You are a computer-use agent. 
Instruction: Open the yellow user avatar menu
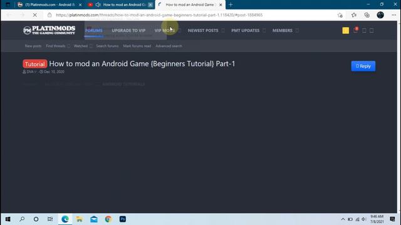(345, 31)
